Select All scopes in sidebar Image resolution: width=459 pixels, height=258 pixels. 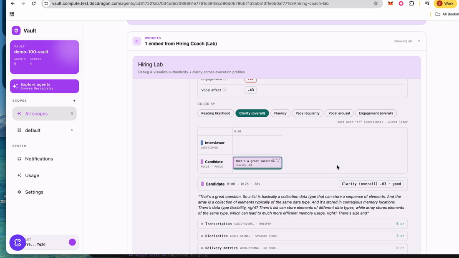pos(45,113)
